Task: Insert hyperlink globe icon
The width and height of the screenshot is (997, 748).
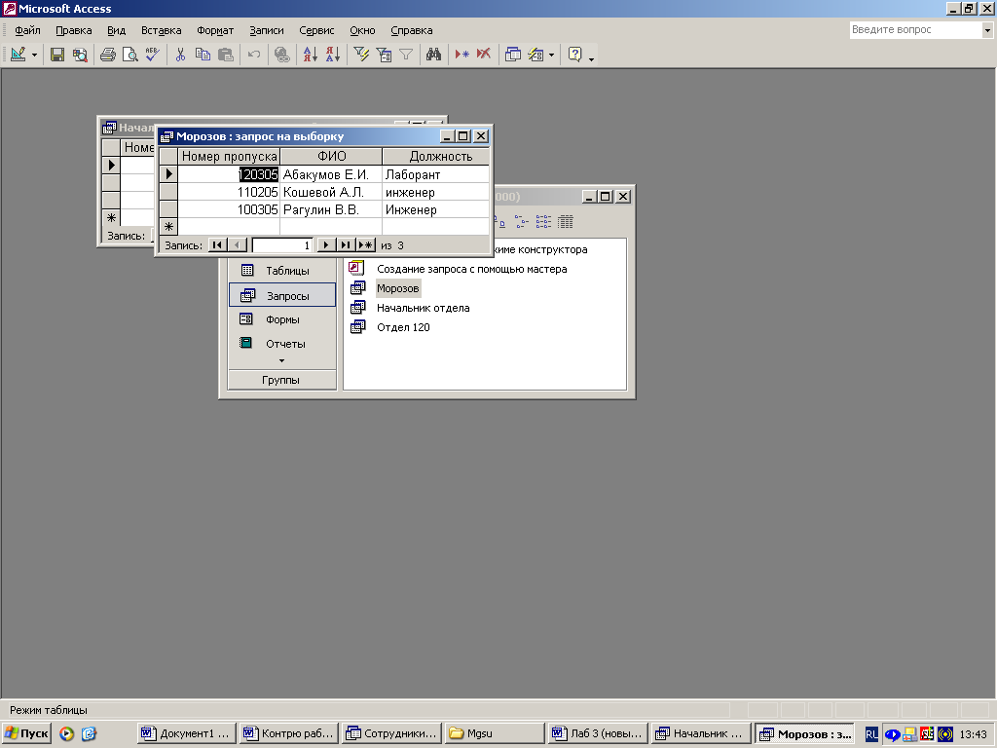Action: click(281, 55)
